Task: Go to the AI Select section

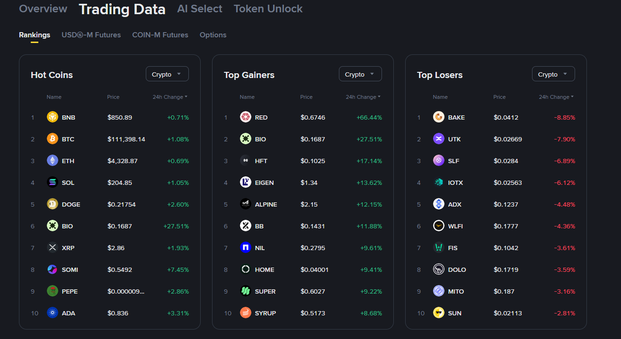Action: point(199,9)
